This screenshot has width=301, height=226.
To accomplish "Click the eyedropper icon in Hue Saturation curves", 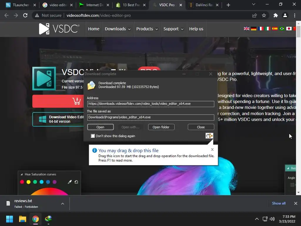I will coord(70,182).
